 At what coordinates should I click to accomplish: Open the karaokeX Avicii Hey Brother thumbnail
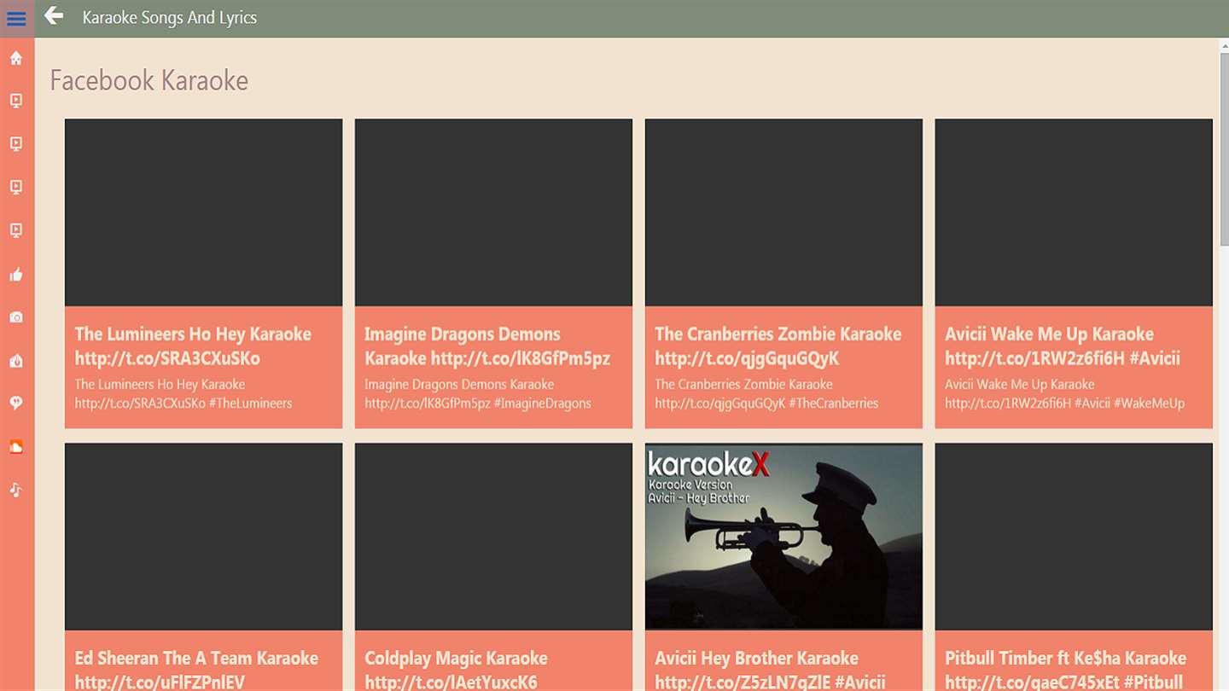click(783, 537)
